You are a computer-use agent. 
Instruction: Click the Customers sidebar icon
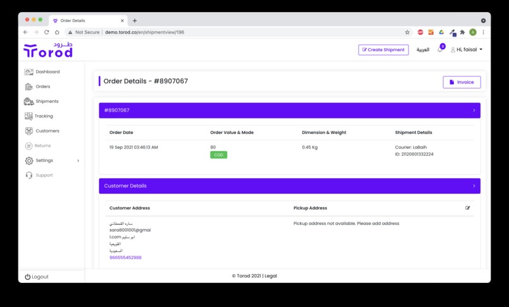coord(29,131)
